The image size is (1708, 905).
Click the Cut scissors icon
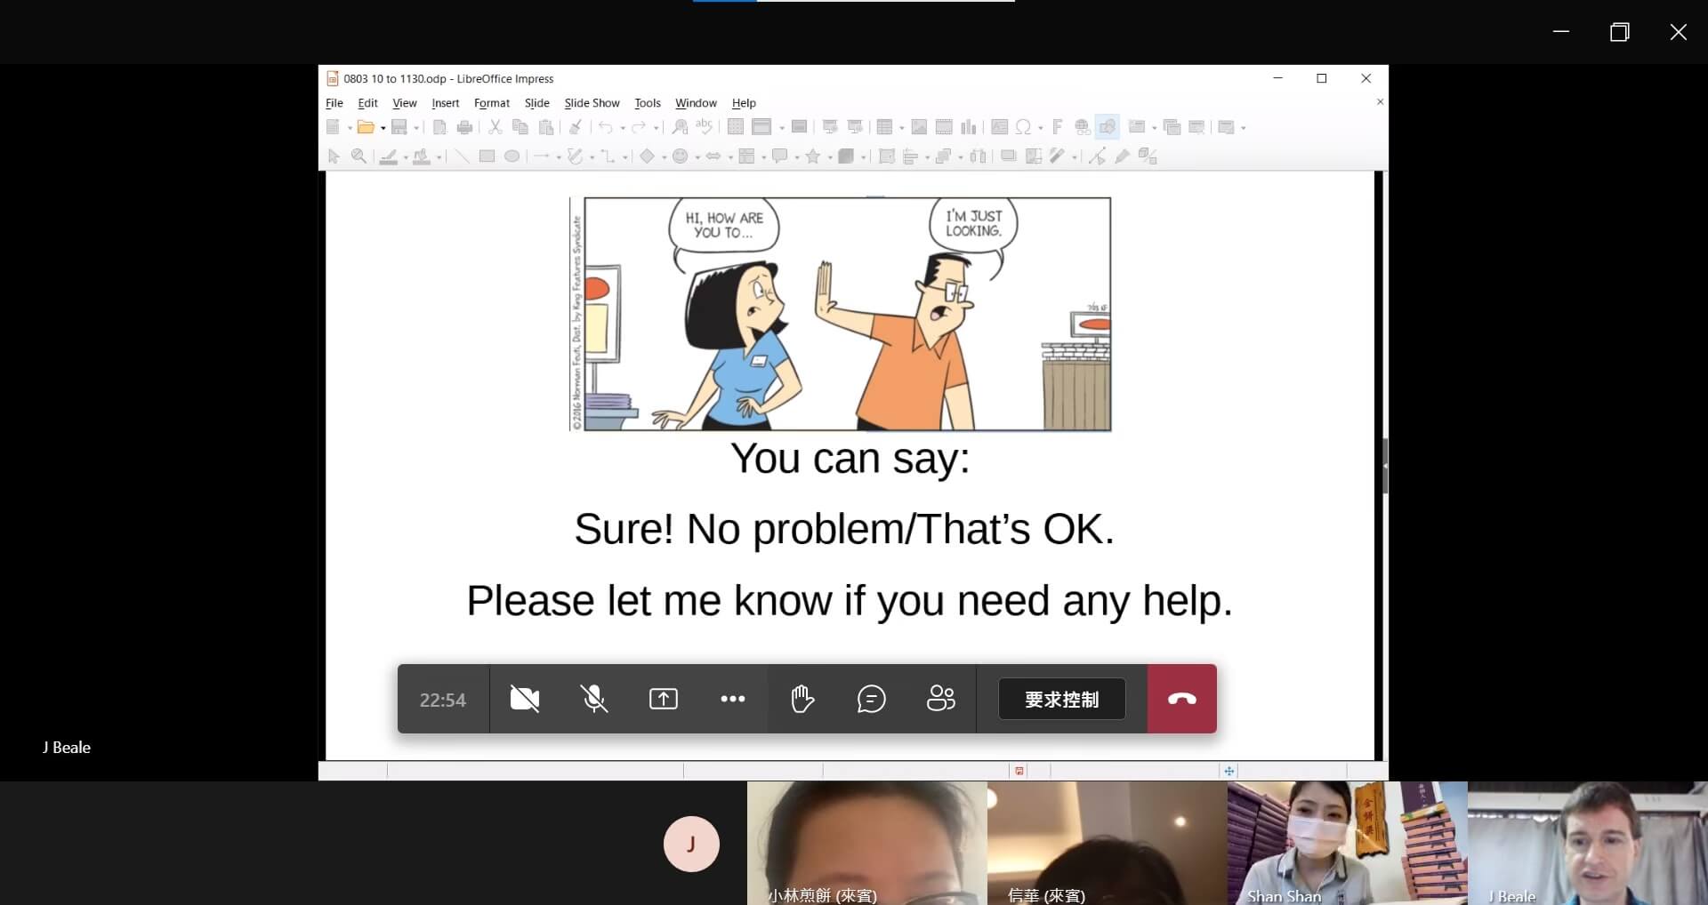point(495,127)
